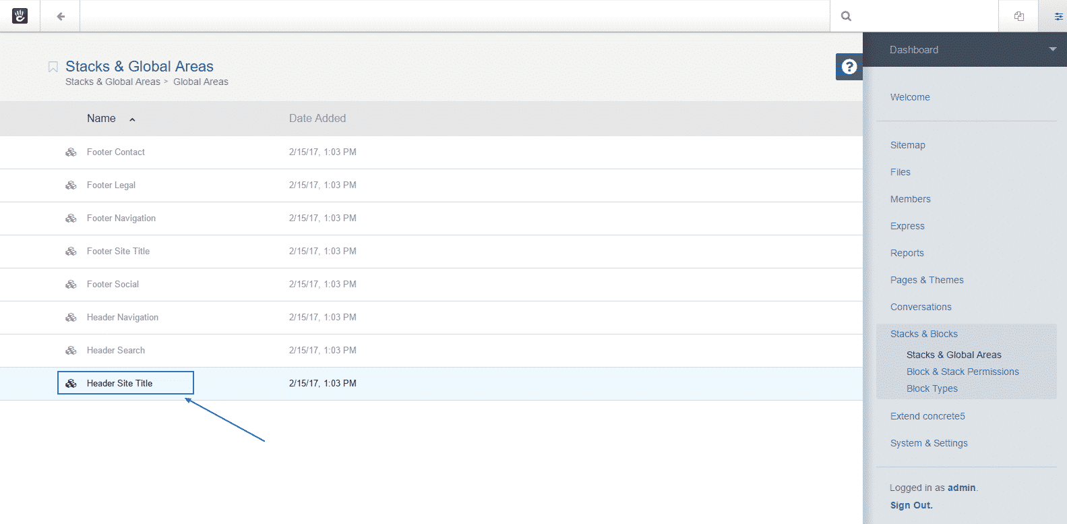The width and height of the screenshot is (1067, 524).
Task: Toggle the dashboard settings sliders icon
Action: 1058,16
